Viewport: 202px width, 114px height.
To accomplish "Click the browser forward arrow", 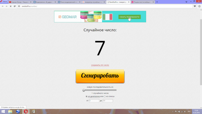I will point(7,6).
